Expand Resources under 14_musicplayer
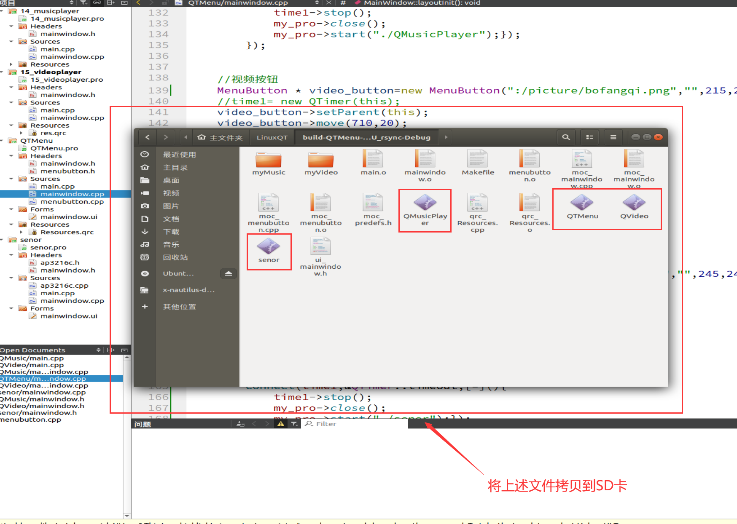737x524 pixels. click(x=11, y=64)
